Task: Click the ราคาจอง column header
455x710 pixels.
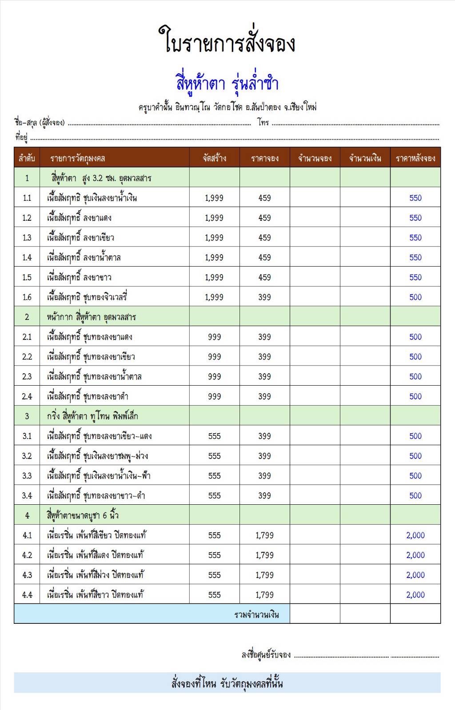Action: pyautogui.click(x=264, y=158)
